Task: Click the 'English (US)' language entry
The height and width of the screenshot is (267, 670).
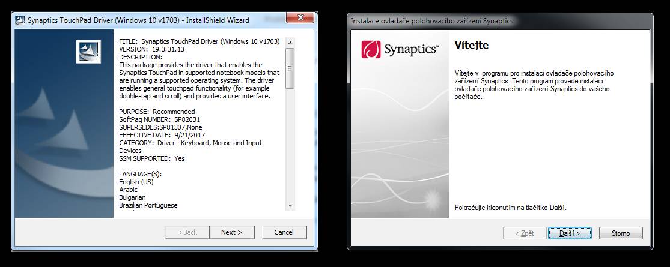Action: 136,182
